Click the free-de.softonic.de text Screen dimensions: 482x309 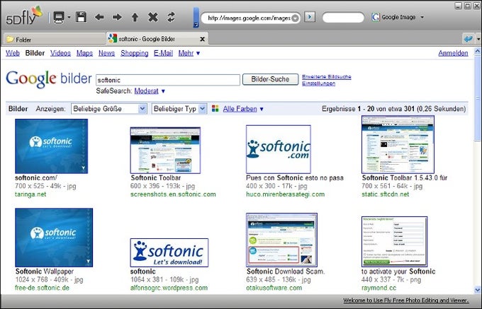click(42, 288)
